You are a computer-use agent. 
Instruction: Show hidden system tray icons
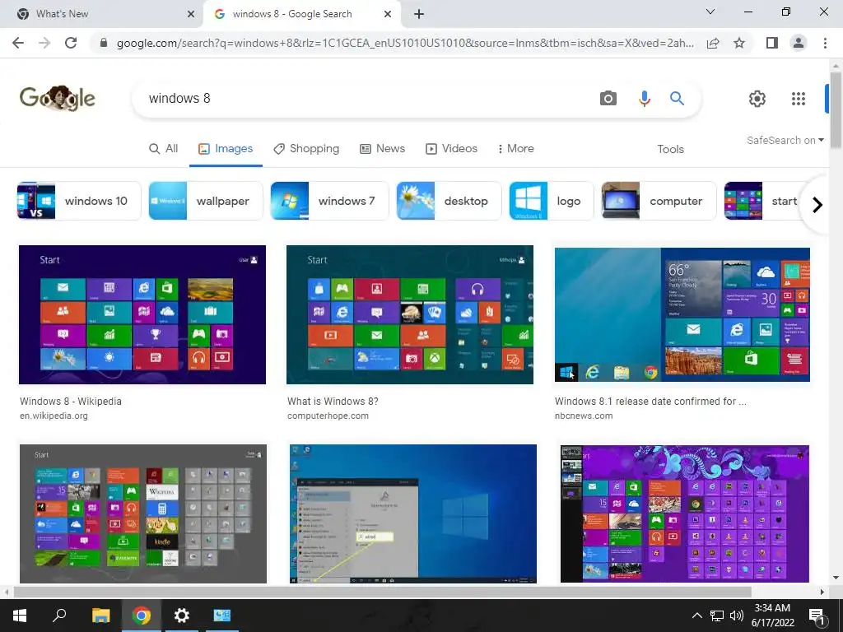click(x=696, y=616)
